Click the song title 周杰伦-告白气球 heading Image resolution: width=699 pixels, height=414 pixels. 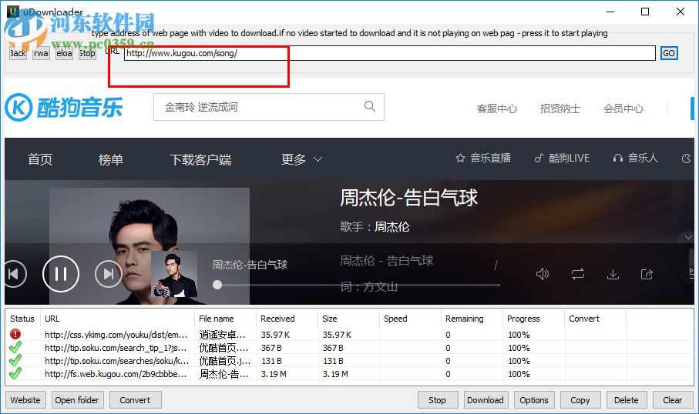(x=408, y=197)
